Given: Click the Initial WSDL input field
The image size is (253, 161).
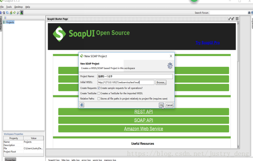Looking at the screenshot, I should tap(126, 82).
